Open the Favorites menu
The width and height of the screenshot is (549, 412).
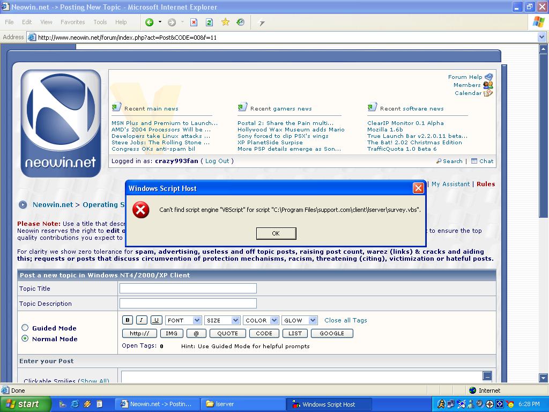click(73, 22)
